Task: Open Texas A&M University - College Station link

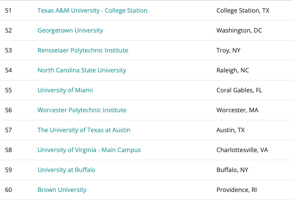Action: [x=92, y=11]
